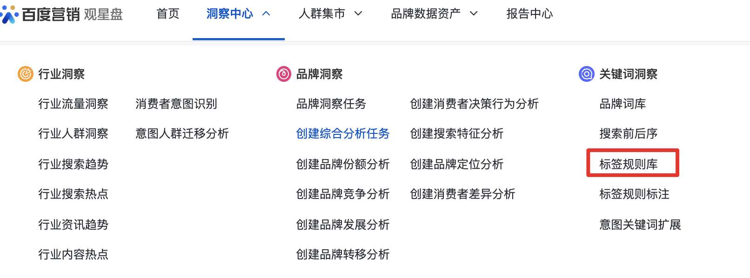Open 标签规则库 in keyword insights
Screen dimensions: 750x278
[628, 164]
